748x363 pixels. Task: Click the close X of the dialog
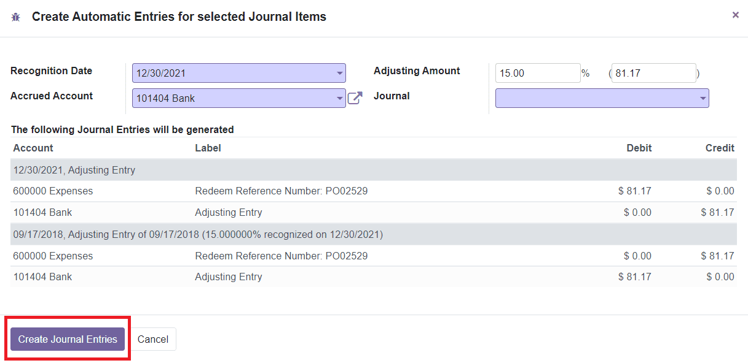[x=735, y=15]
